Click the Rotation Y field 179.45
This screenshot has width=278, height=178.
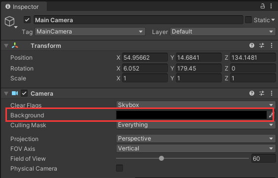point(199,68)
